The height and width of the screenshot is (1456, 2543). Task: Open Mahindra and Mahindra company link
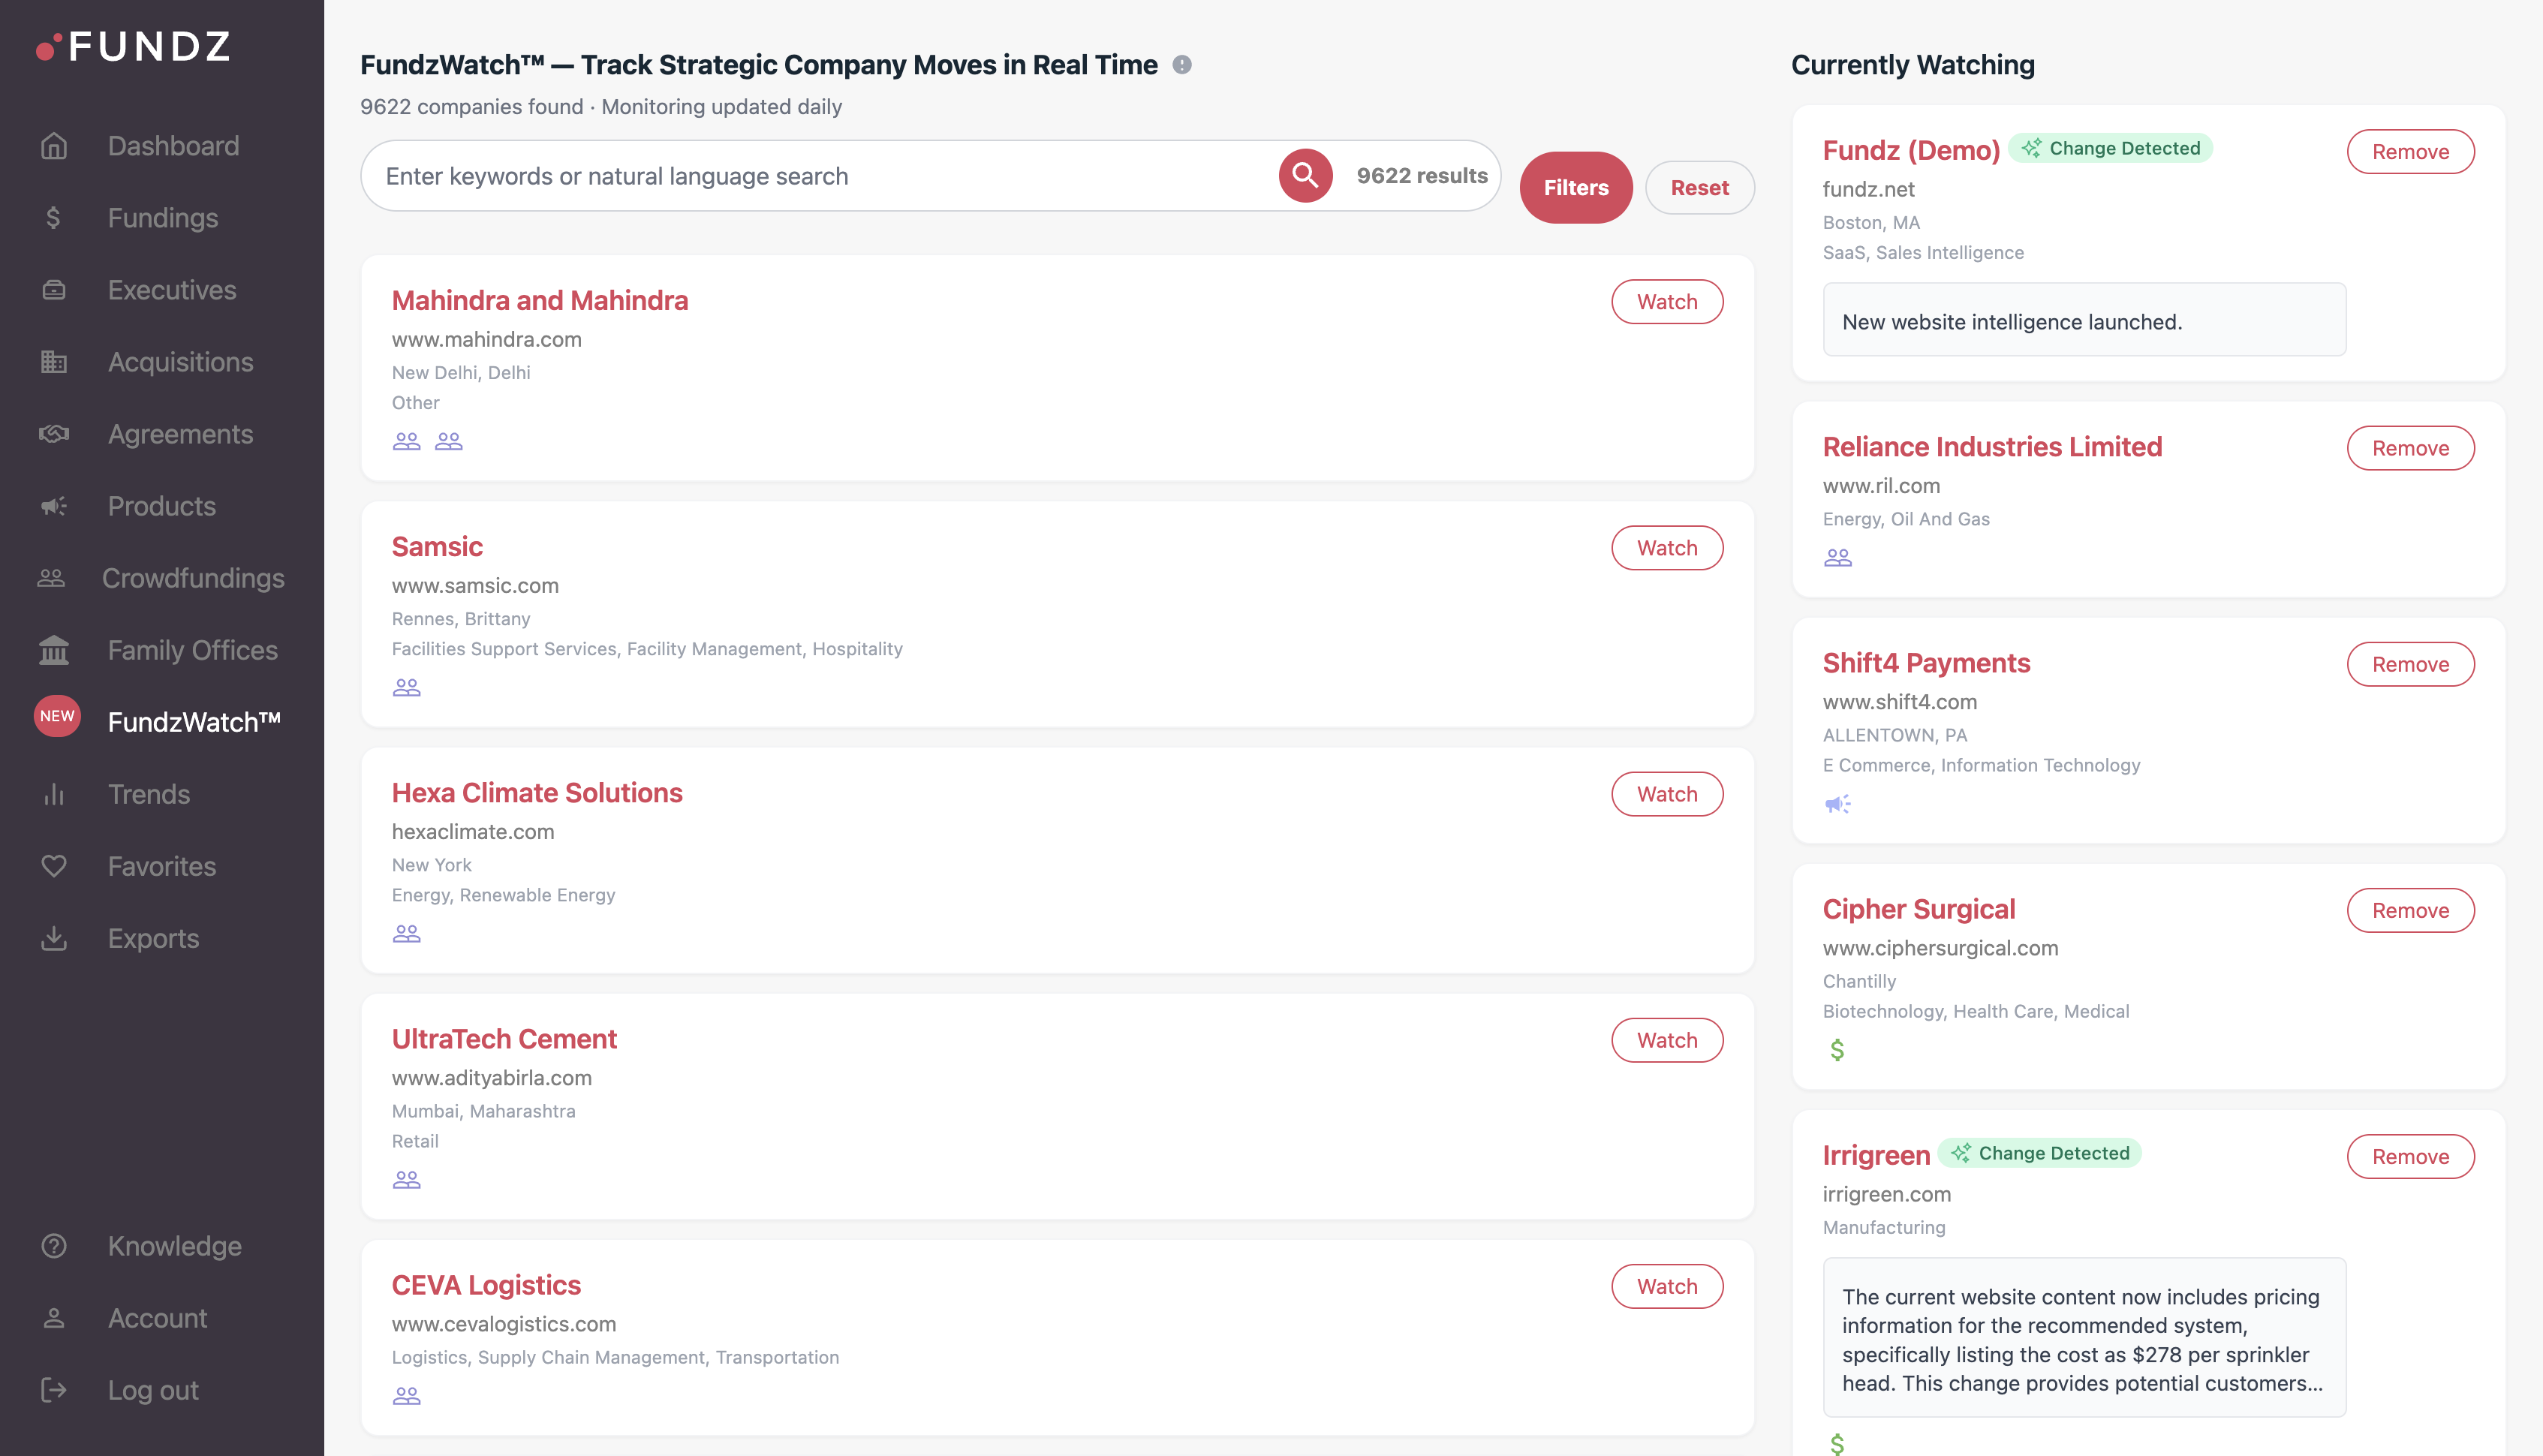click(x=540, y=300)
